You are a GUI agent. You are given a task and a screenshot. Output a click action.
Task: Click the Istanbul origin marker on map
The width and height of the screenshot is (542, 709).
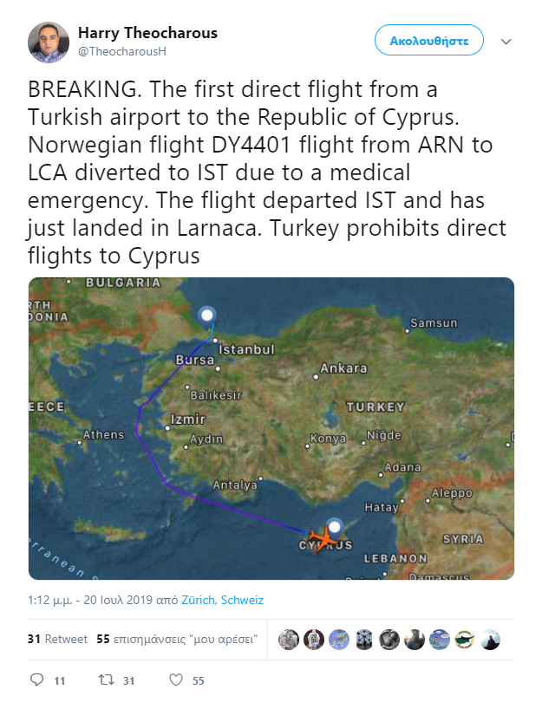[207, 315]
